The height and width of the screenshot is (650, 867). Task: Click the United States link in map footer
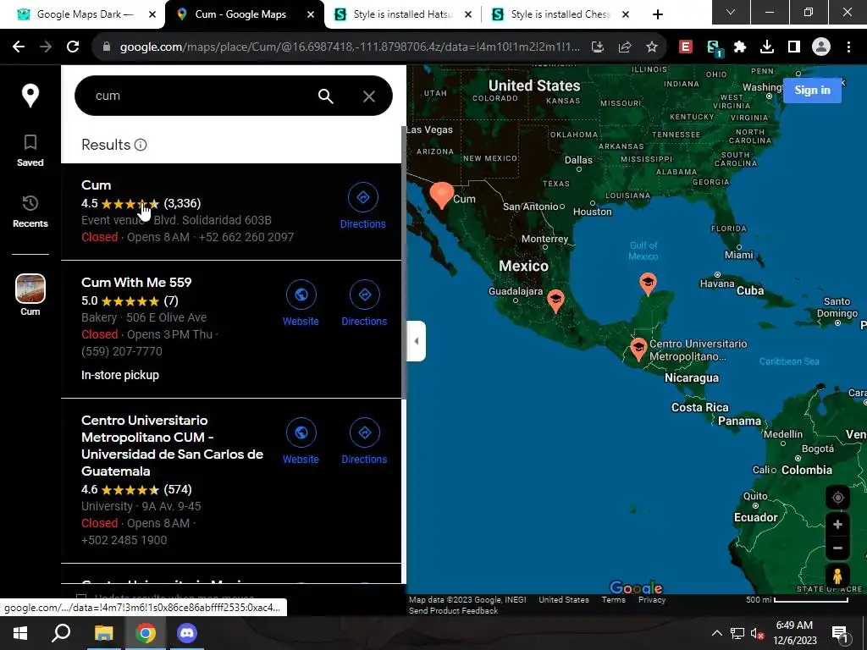click(x=563, y=600)
